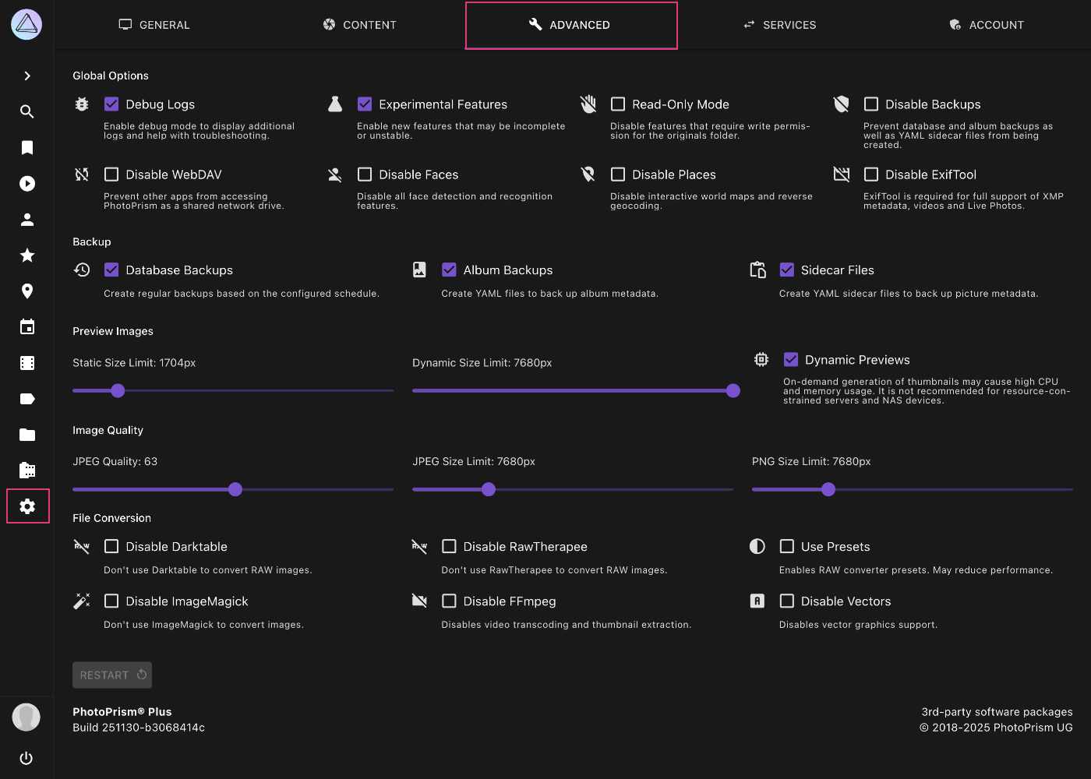This screenshot has width=1091, height=779.
Task: Click the Restart button
Action: tap(112, 675)
